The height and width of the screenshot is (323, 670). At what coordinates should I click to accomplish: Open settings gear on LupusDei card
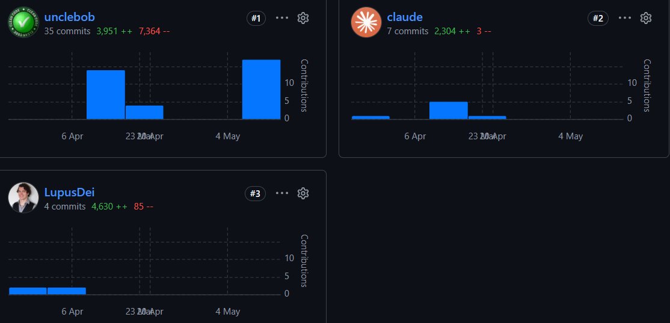tap(303, 193)
